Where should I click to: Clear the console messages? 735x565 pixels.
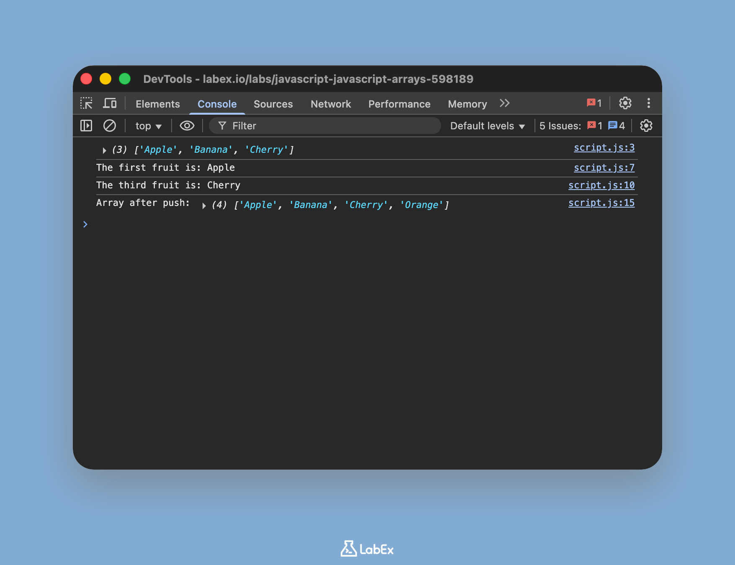pos(110,126)
